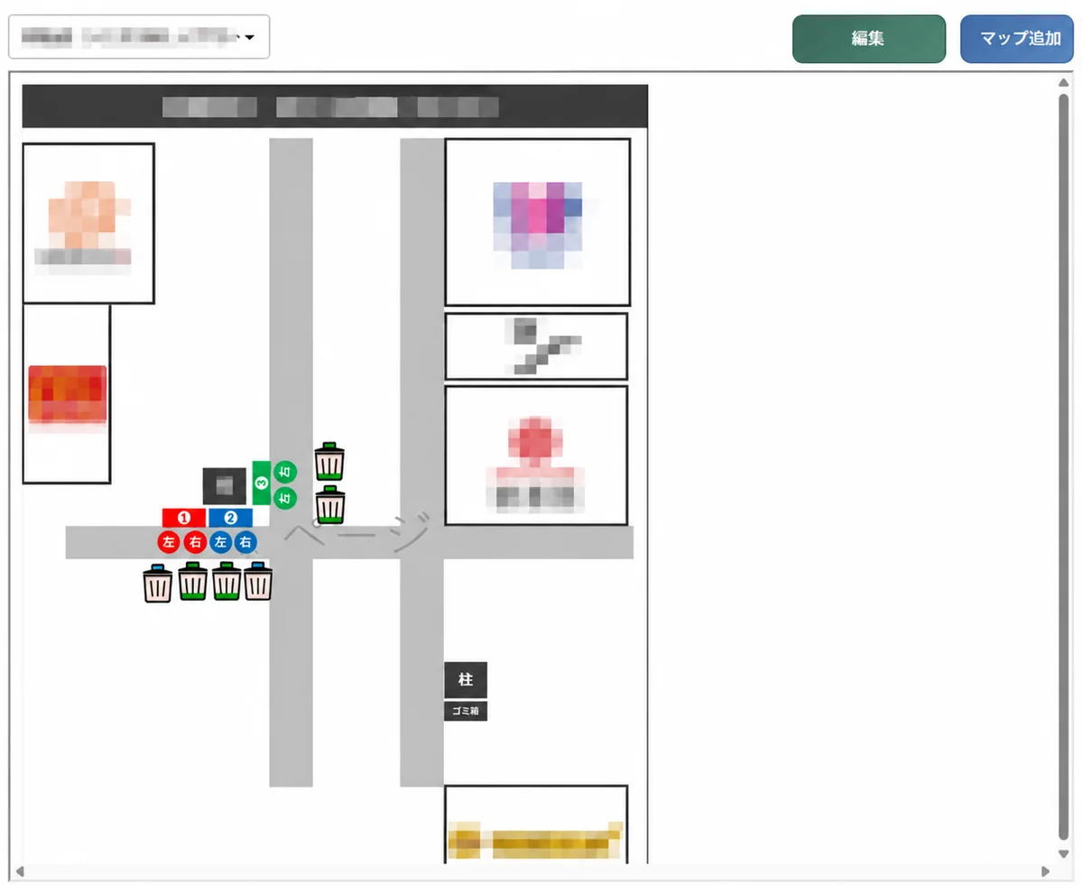Click the ゴミ箱 label under the pillar
The width and height of the screenshot is (1083, 885).
466,711
